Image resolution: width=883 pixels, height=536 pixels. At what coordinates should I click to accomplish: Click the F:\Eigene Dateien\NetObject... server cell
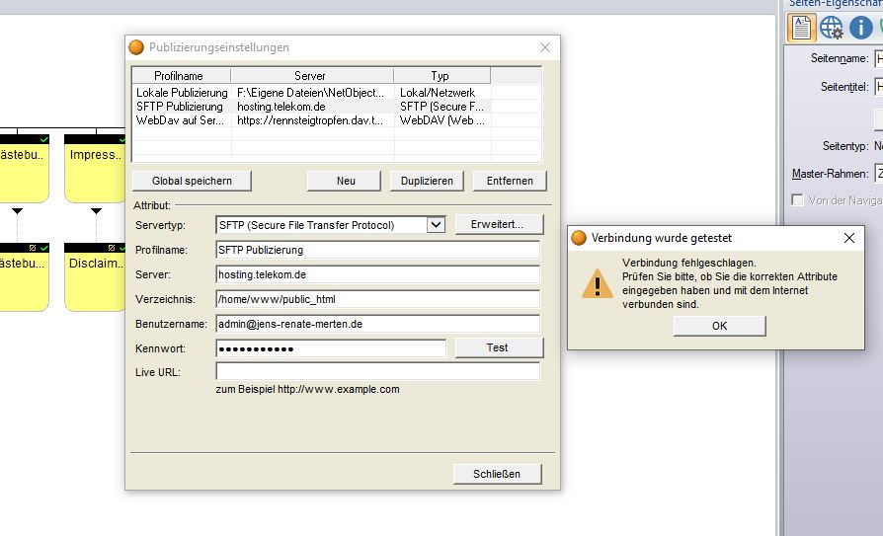point(311,93)
